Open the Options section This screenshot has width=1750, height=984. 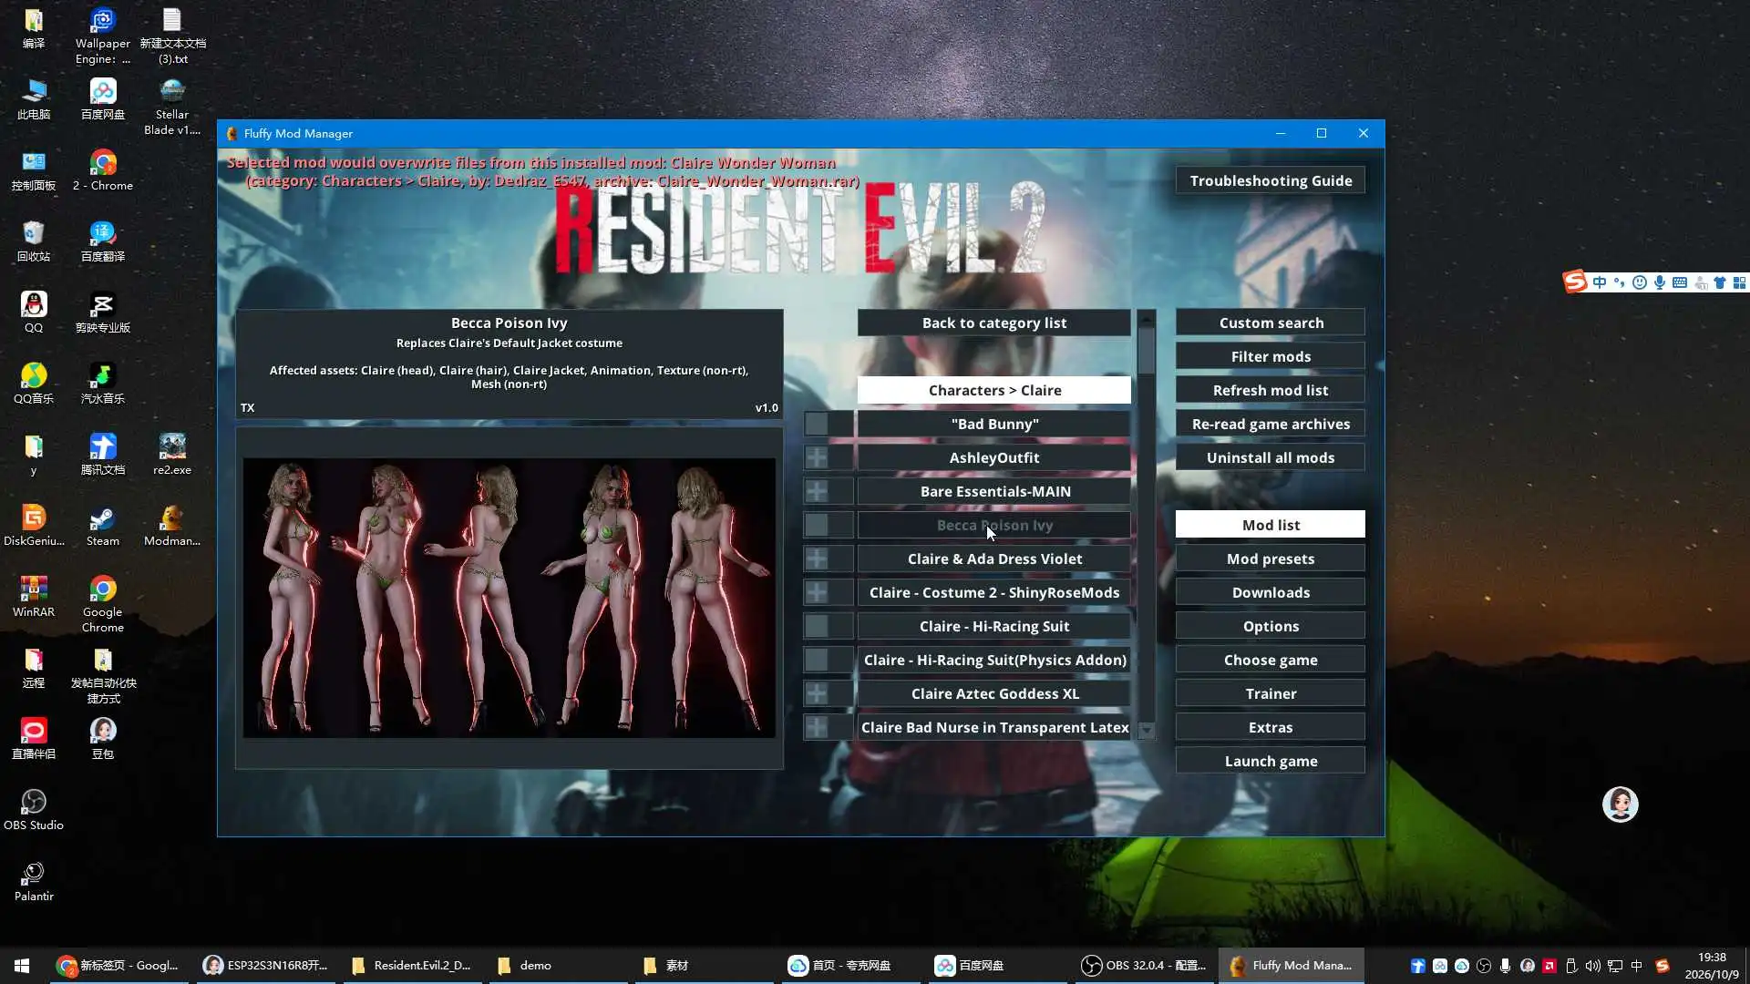point(1271,626)
